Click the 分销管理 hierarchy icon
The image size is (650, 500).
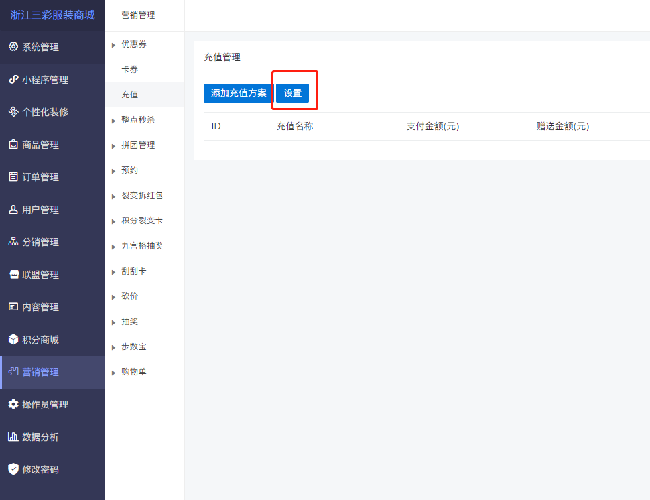(13, 241)
